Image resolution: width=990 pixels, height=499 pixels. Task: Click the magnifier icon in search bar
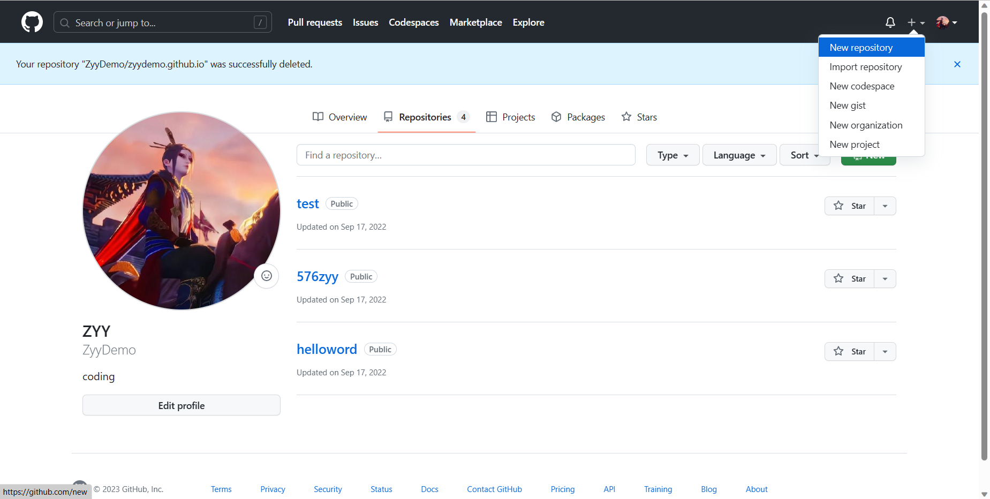click(65, 23)
